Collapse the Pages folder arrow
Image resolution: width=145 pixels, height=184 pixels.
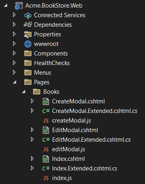click(x=14, y=82)
